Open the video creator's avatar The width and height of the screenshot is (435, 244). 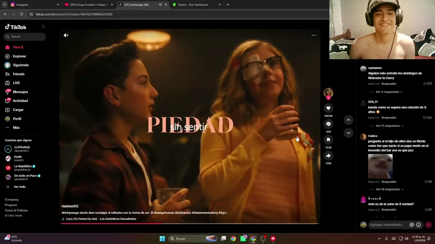(x=328, y=92)
